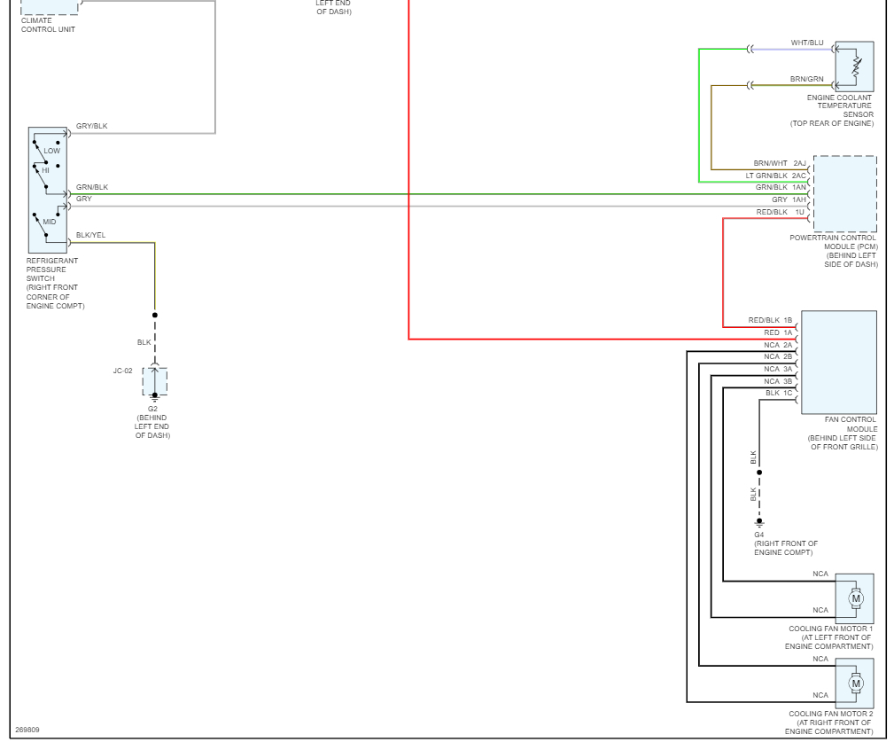
Task: Click the BRN/GRN wire label
Action: tap(807, 79)
